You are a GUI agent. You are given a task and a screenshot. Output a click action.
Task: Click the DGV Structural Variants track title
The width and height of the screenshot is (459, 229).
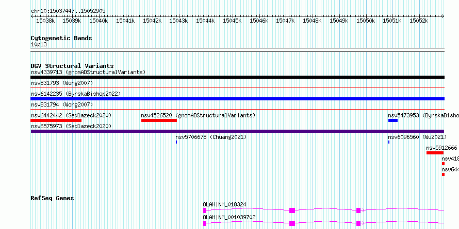[72, 66]
